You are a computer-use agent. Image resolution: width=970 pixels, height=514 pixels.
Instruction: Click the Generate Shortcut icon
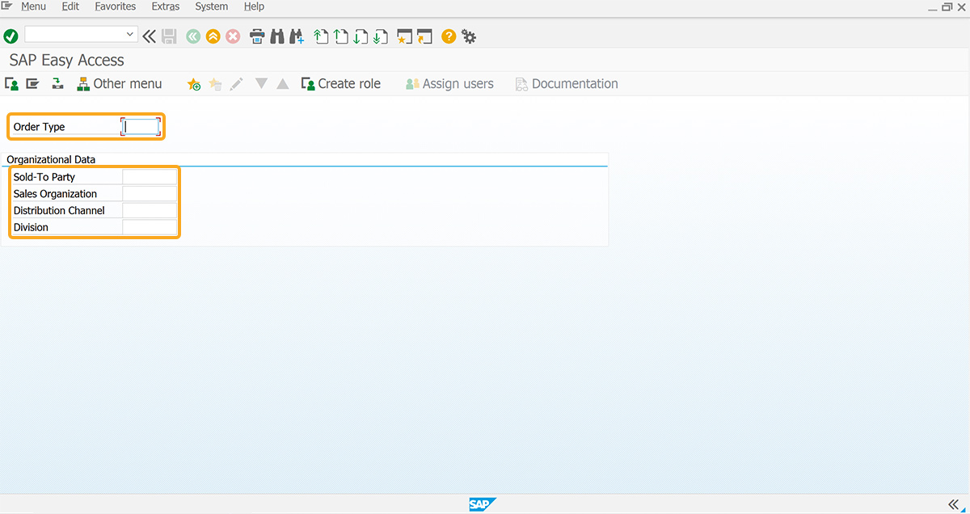[425, 36]
